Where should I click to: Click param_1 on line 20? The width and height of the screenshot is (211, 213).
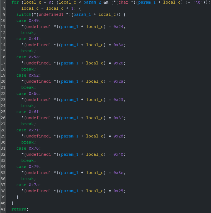coord(70,81)
